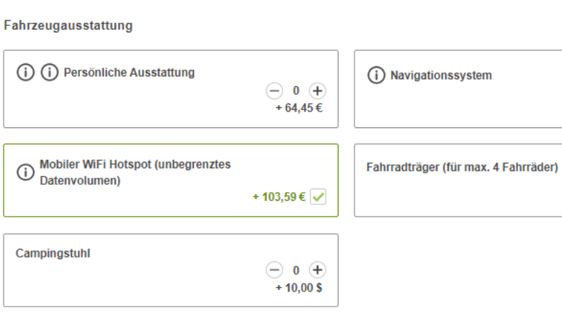
Task: Click the Campingstuhl quantity value
Action: point(296,270)
